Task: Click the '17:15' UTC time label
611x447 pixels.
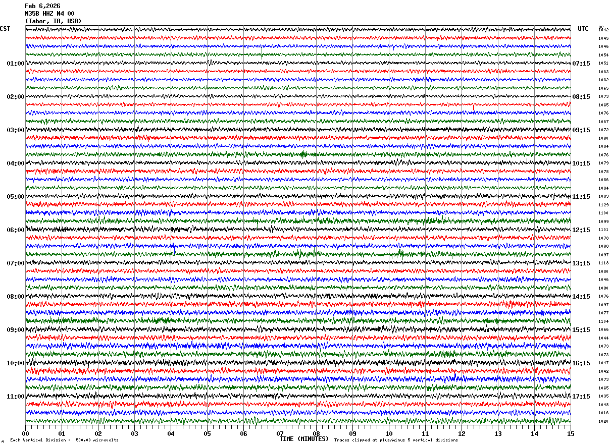Action: (581, 397)
